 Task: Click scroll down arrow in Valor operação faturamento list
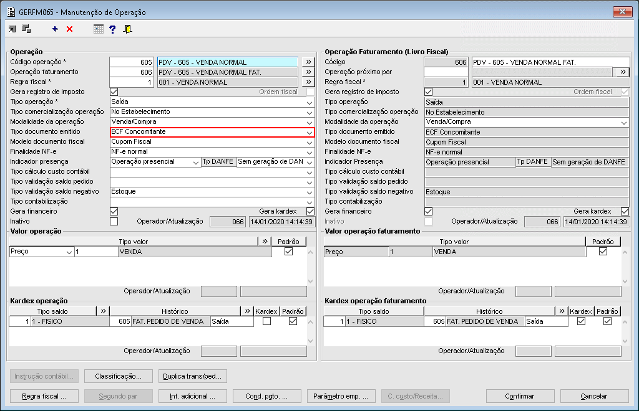point(625,281)
